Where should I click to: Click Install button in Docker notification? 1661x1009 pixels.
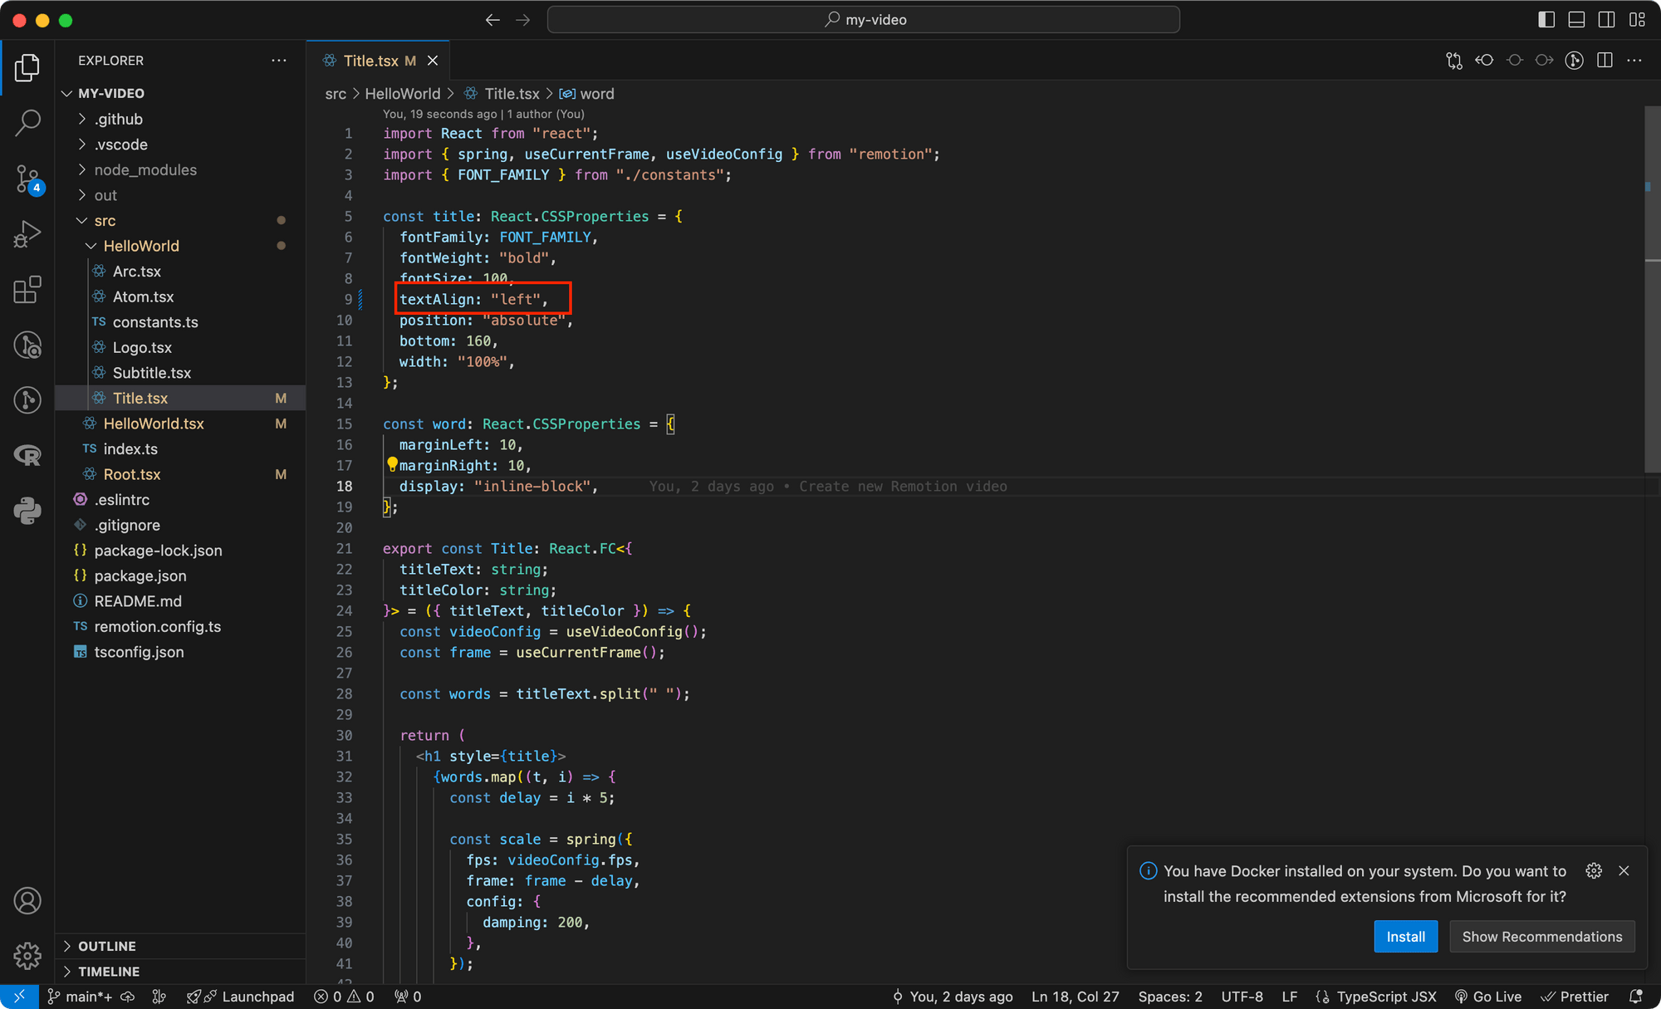tap(1406, 937)
